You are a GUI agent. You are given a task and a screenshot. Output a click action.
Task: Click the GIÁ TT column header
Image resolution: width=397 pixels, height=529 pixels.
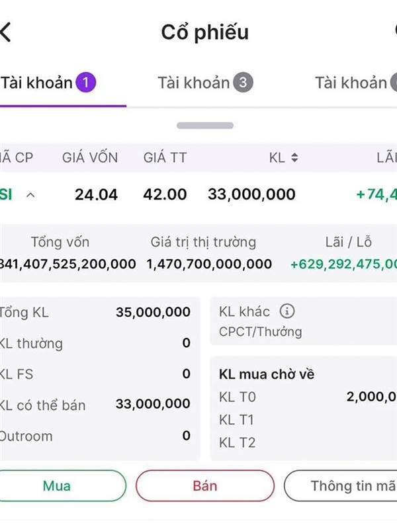point(165,157)
